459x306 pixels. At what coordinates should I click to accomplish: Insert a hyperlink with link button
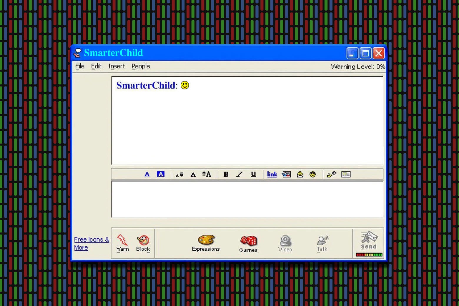272,174
